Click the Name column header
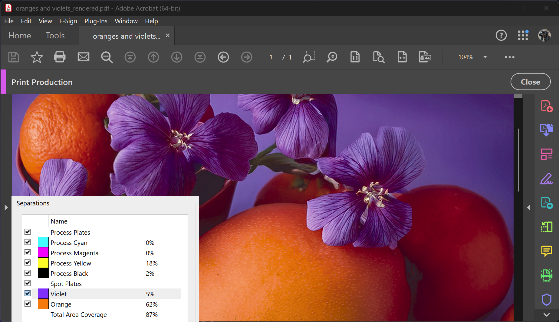Image resolution: width=559 pixels, height=322 pixels. (96, 221)
